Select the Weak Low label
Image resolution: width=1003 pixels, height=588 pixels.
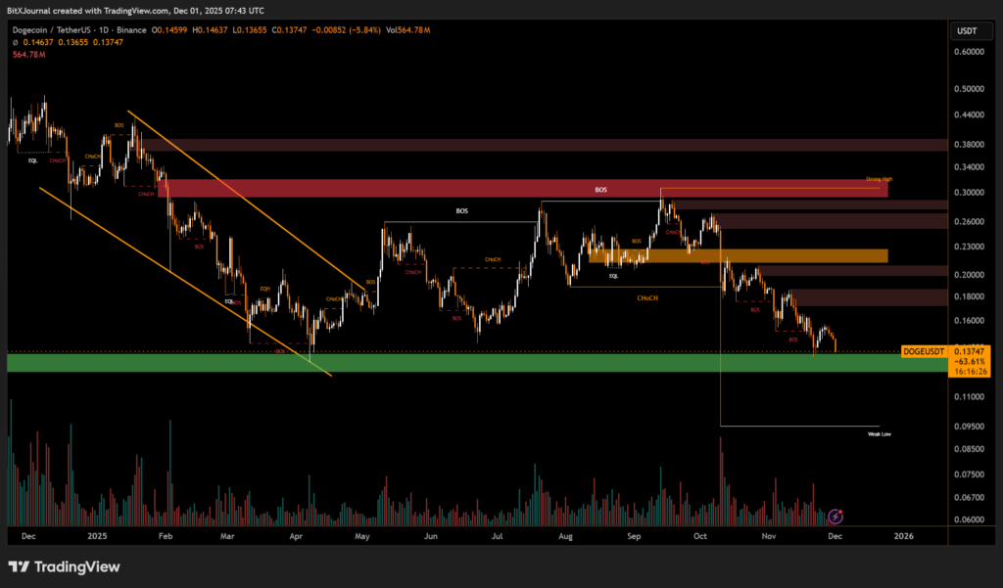click(879, 432)
